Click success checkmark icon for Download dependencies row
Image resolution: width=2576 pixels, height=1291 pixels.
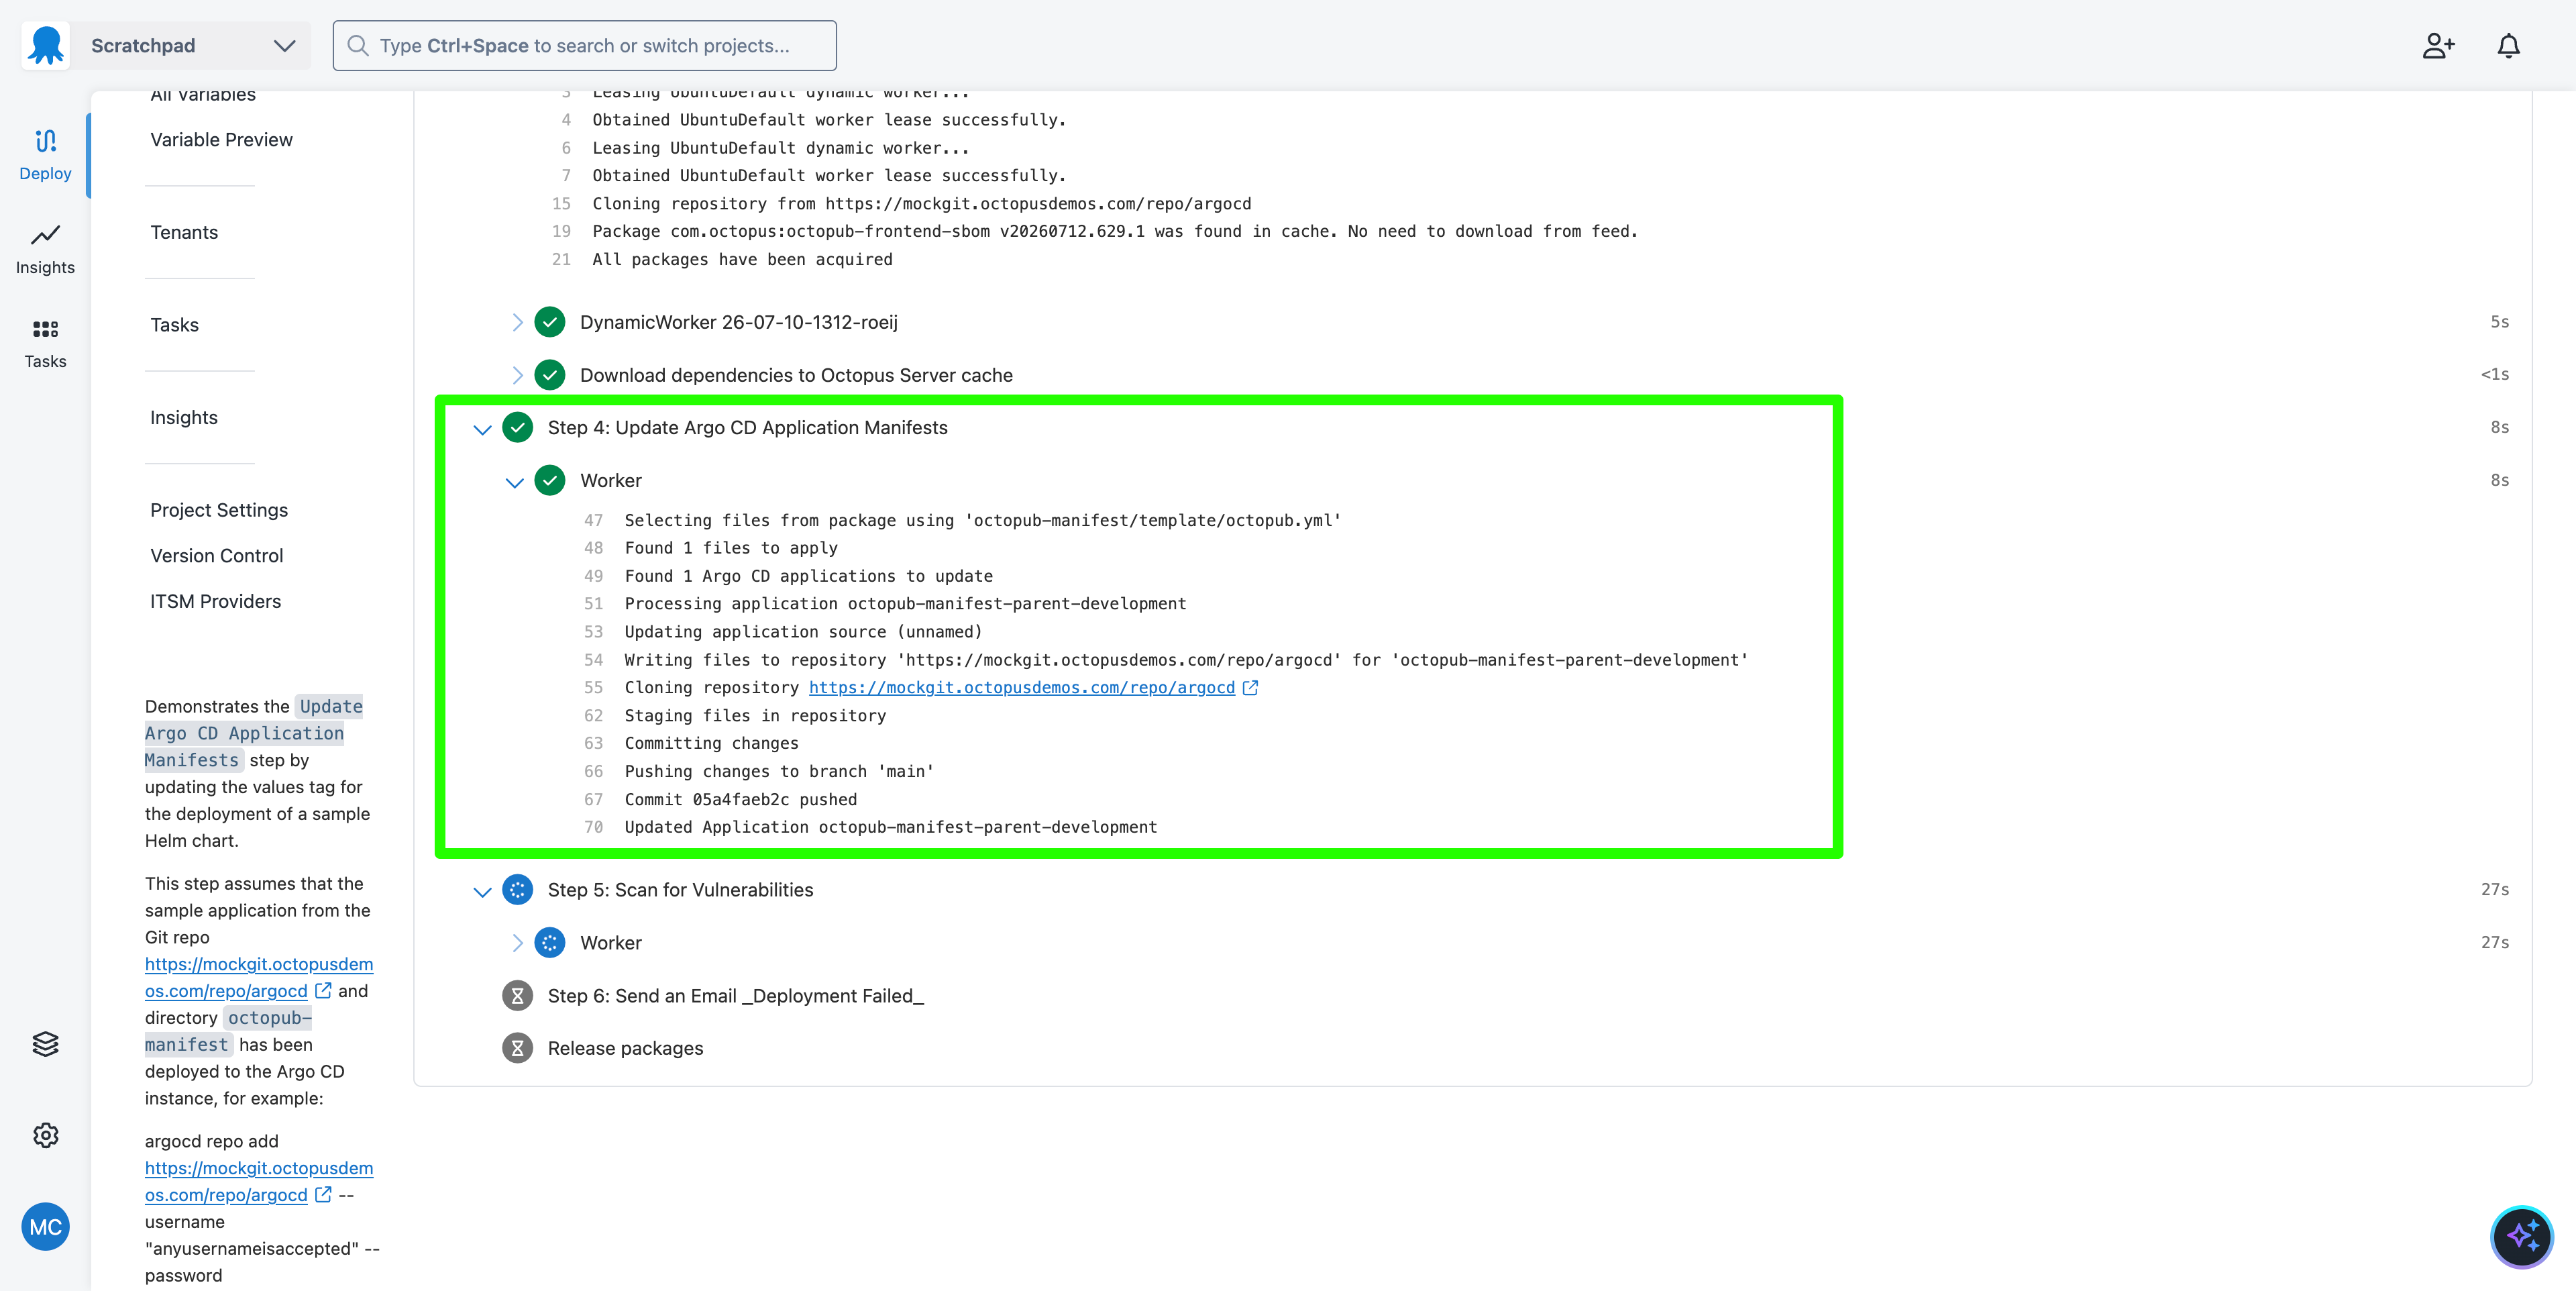(x=550, y=375)
